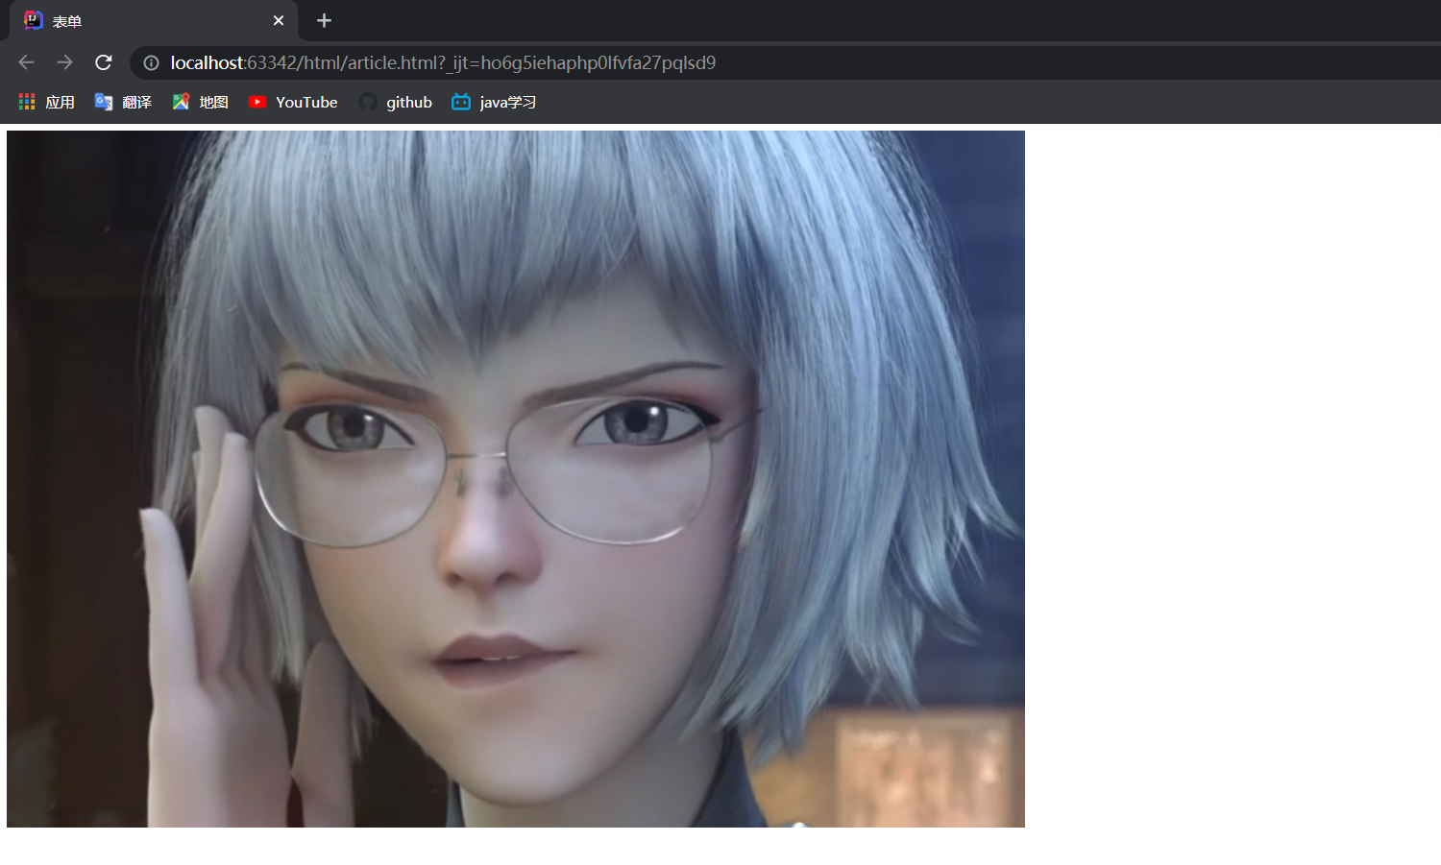Open the 地图 bookmark
1441x865 pixels.
click(200, 102)
